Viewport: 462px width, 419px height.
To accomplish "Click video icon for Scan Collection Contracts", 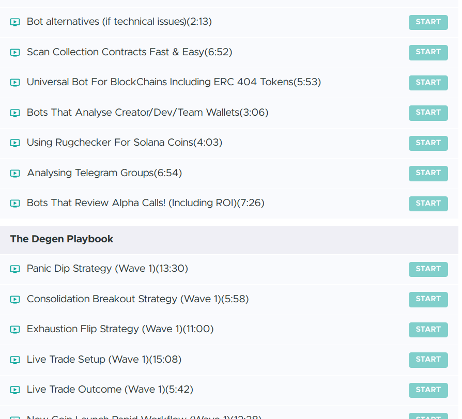I will click(15, 52).
